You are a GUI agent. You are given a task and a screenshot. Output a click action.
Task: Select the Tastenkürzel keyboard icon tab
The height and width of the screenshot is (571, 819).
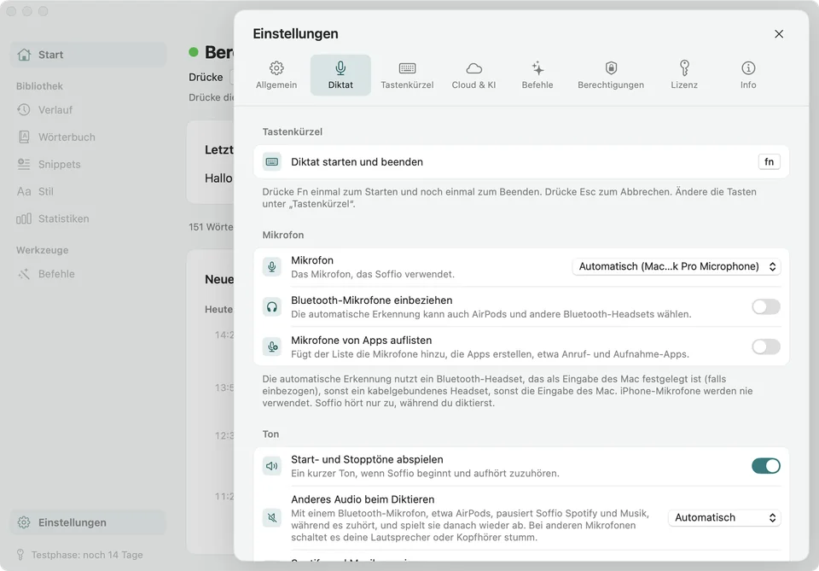pyautogui.click(x=407, y=75)
